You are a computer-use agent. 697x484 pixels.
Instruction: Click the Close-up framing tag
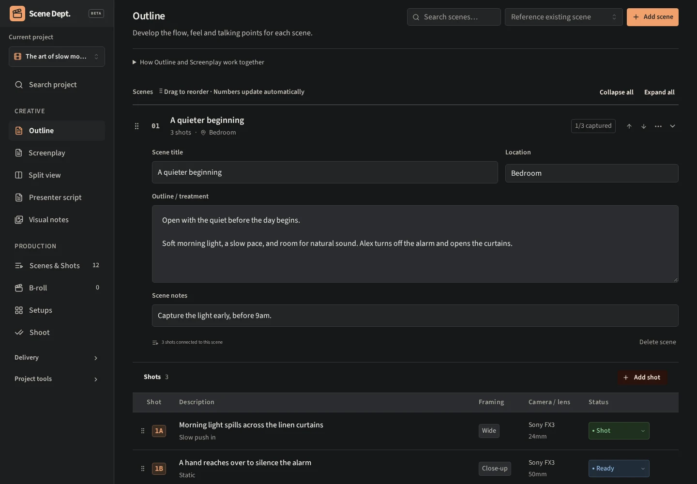click(x=495, y=469)
